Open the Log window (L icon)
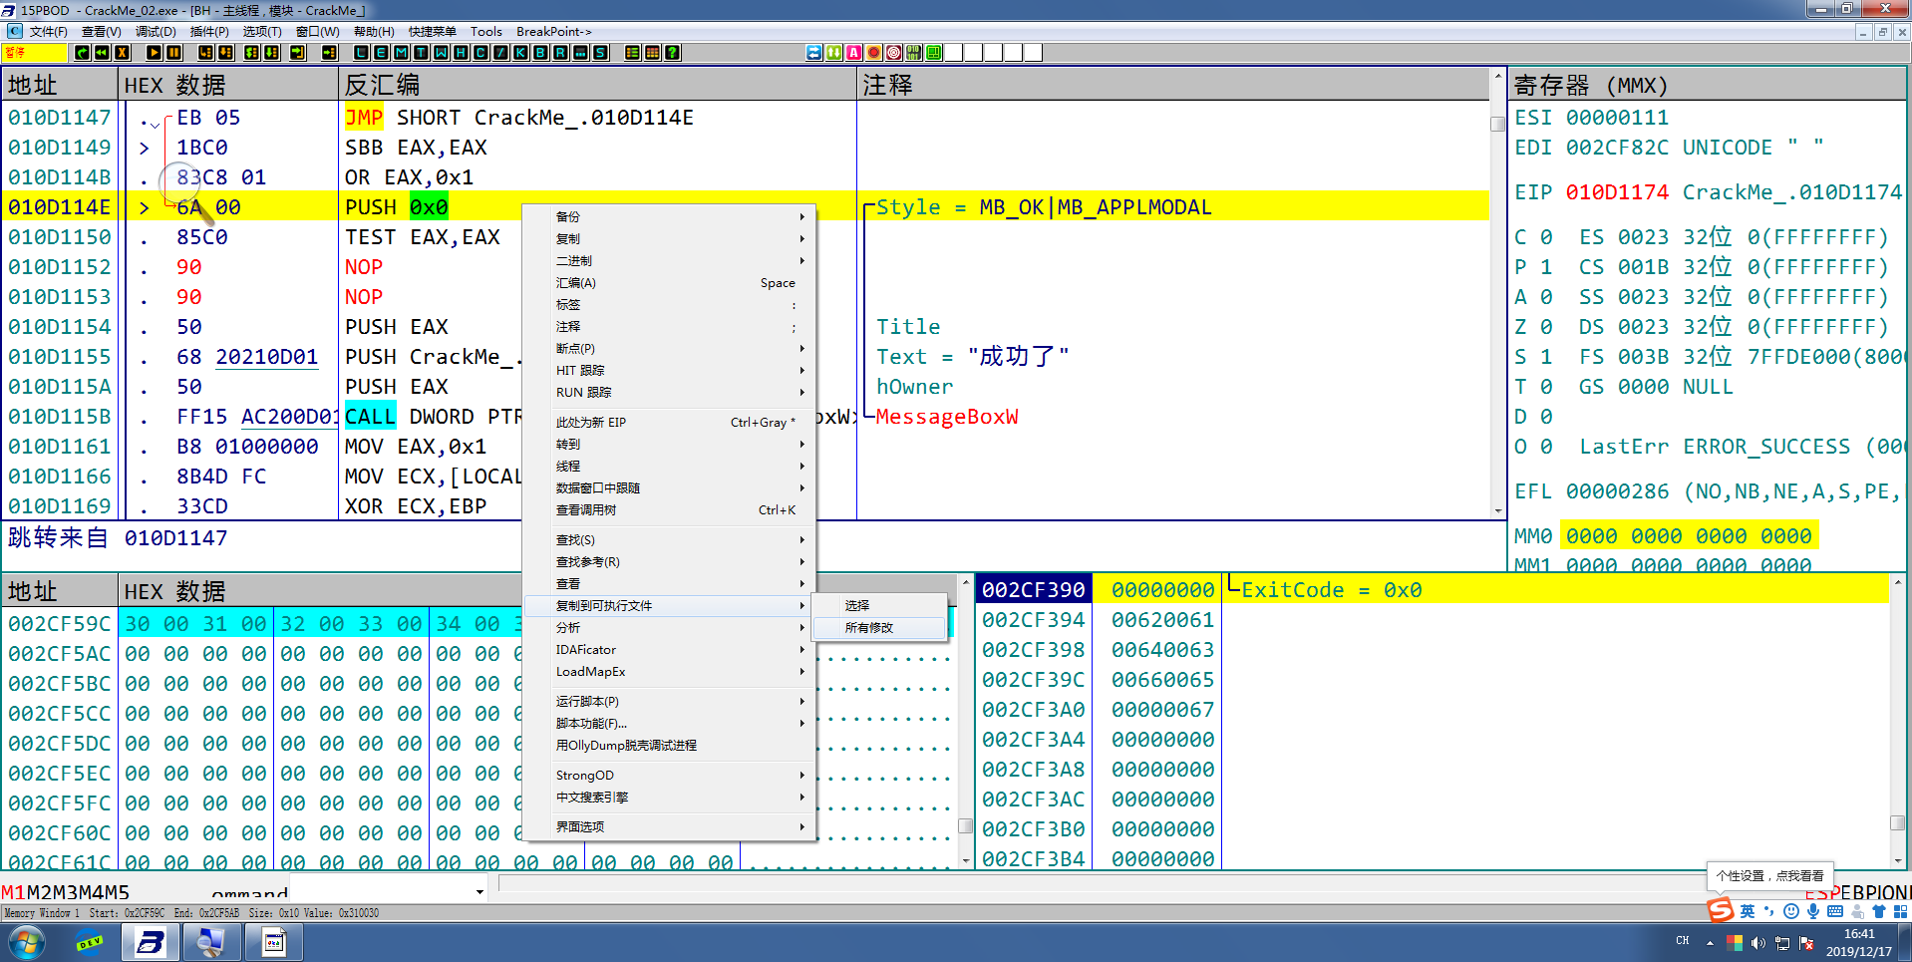 click(x=361, y=53)
